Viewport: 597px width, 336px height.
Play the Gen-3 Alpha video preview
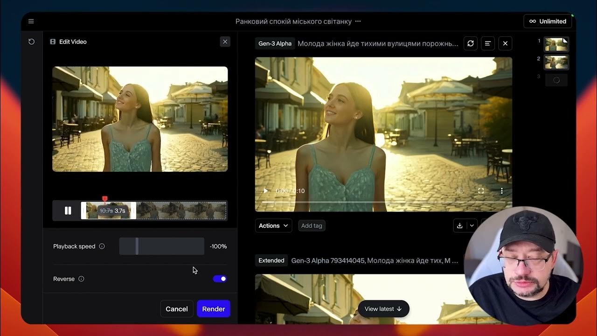click(266, 191)
